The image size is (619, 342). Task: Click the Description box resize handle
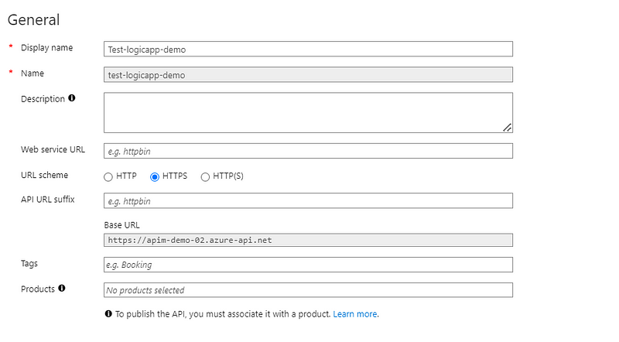(x=508, y=128)
